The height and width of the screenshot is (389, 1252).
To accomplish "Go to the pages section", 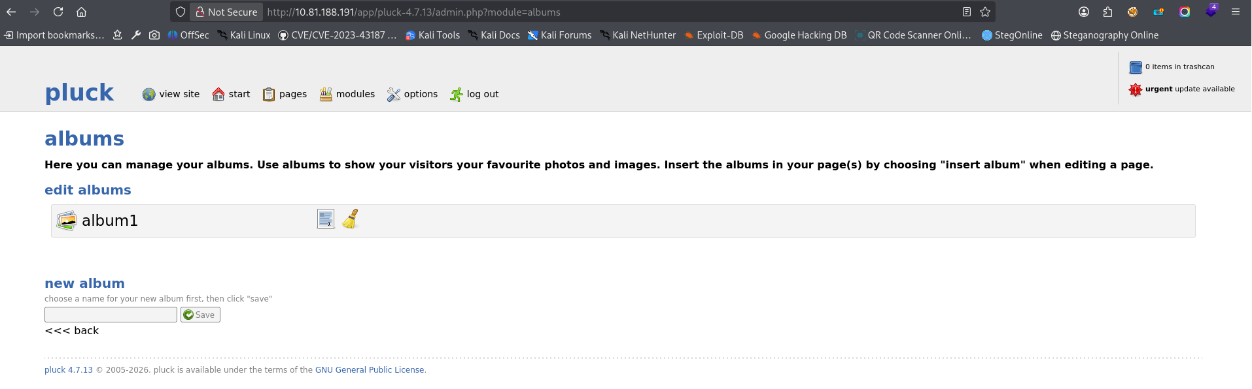I will pos(285,94).
